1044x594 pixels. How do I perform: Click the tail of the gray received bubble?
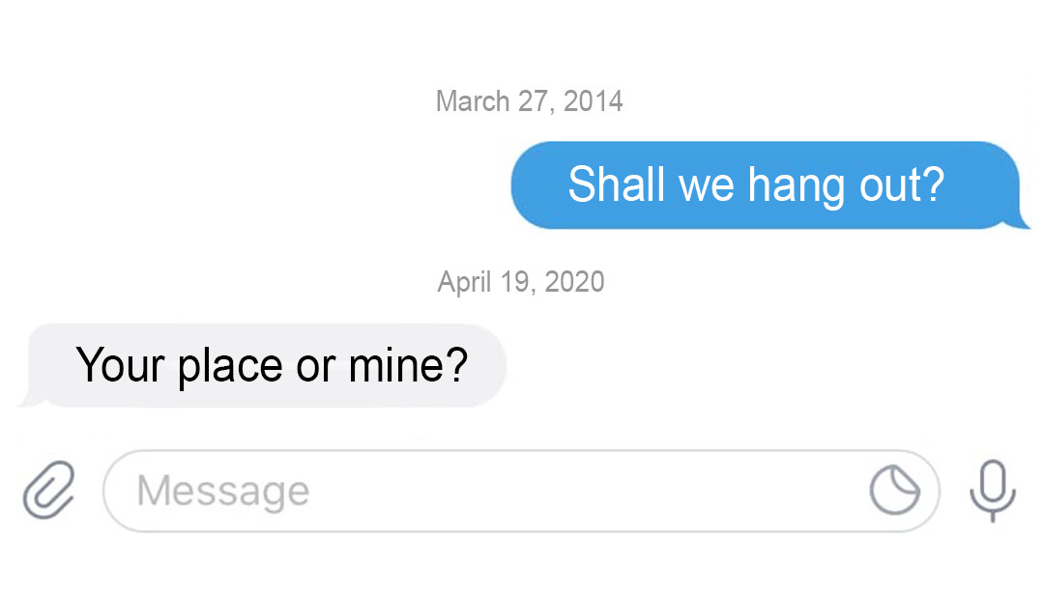(29, 399)
